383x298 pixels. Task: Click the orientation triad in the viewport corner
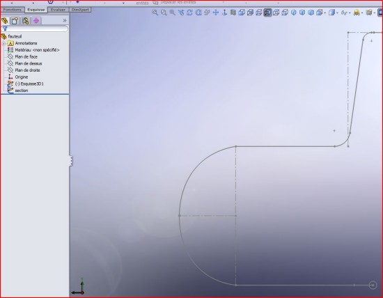[x=78, y=287]
